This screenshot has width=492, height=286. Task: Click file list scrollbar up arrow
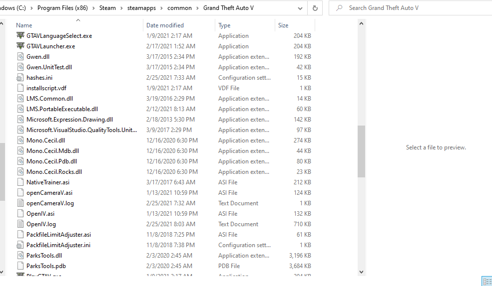pos(361,23)
